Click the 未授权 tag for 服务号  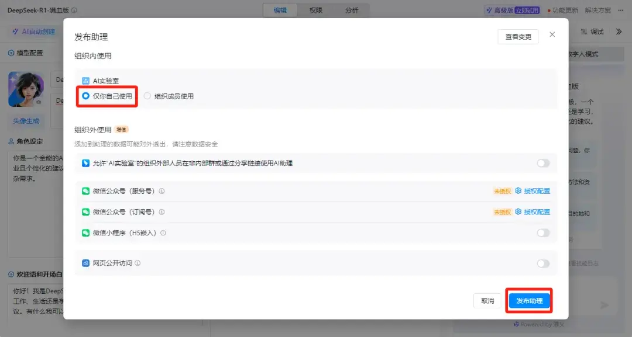(x=503, y=191)
